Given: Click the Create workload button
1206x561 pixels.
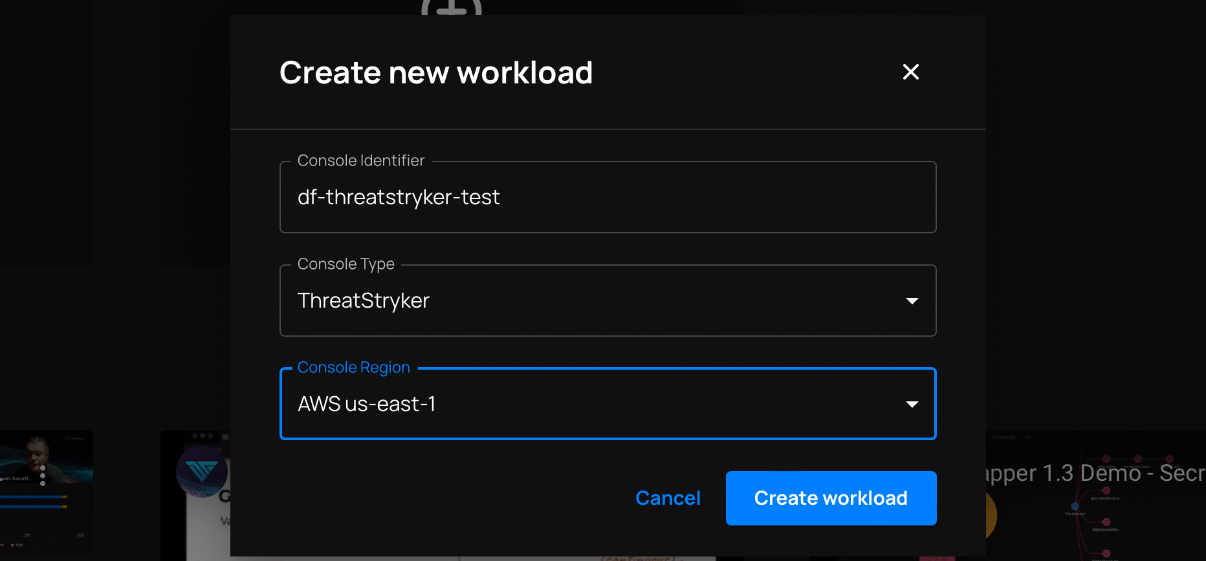Looking at the screenshot, I should pyautogui.click(x=831, y=498).
